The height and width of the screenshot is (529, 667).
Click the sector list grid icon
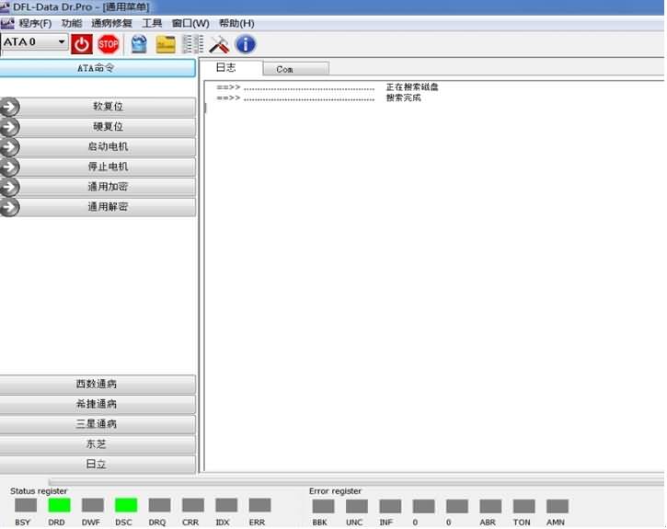point(192,43)
